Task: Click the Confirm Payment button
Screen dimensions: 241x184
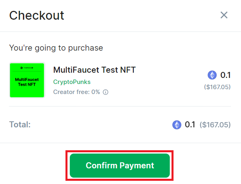Action: (120, 166)
